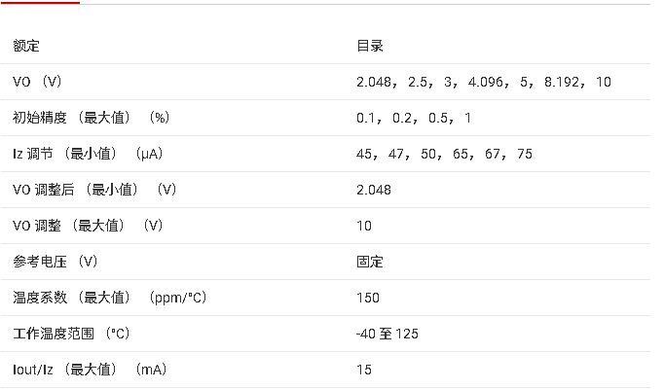Select the Iz 调节 (最小值) (µA) label
This screenshot has width=664, height=389.
88,154
